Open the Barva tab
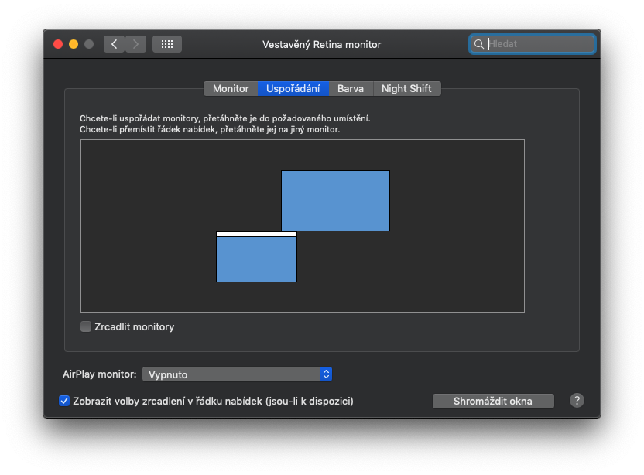This screenshot has width=644, height=475. pyautogui.click(x=351, y=88)
